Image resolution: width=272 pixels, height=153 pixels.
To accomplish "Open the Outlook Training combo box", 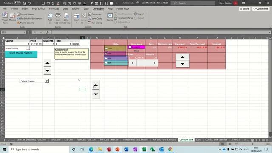I will (47, 81).
